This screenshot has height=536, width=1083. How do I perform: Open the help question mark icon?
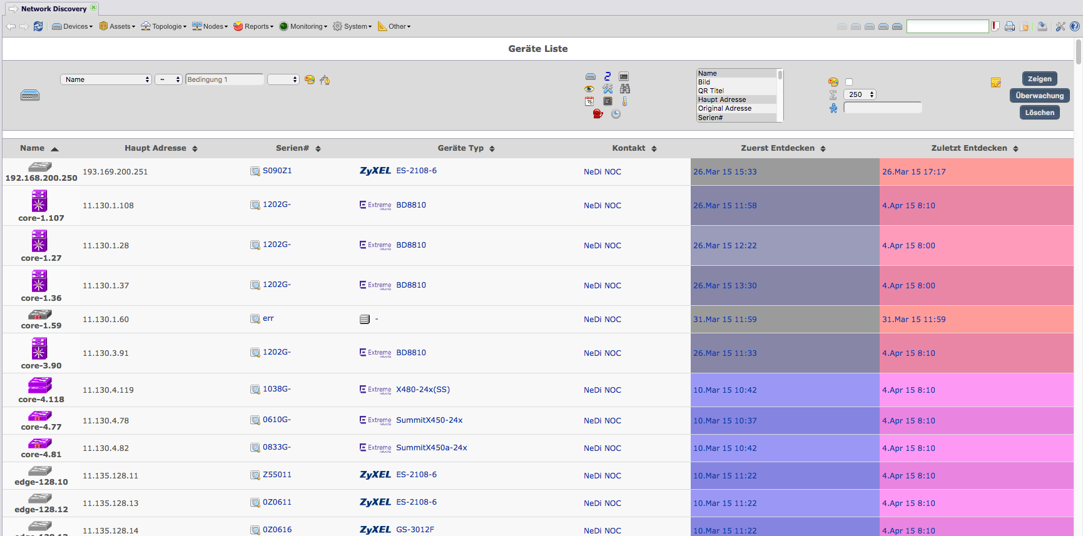1075,26
